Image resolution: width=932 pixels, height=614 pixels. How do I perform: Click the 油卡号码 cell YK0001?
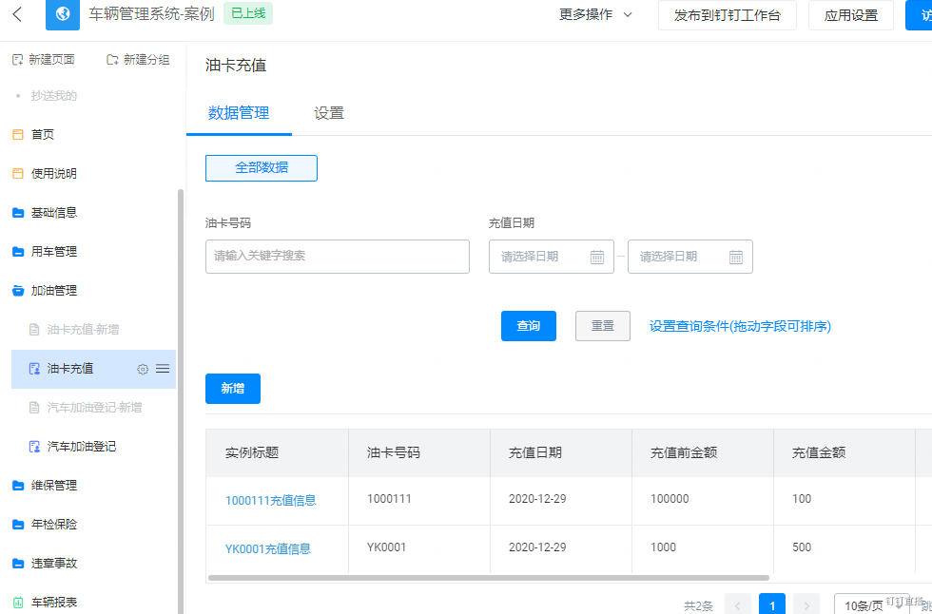pyautogui.click(x=386, y=547)
